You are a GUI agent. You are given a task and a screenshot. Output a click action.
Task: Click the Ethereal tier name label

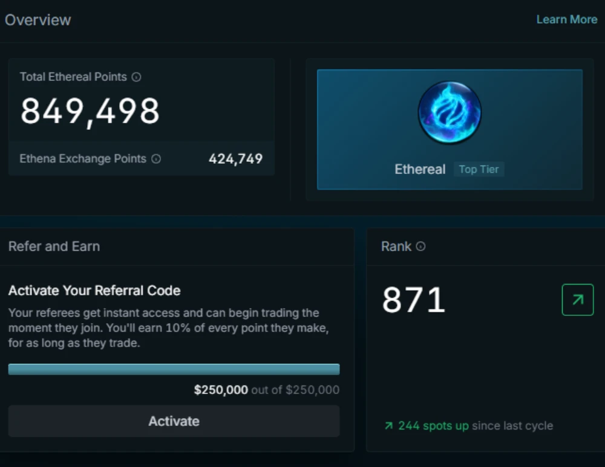coord(420,169)
